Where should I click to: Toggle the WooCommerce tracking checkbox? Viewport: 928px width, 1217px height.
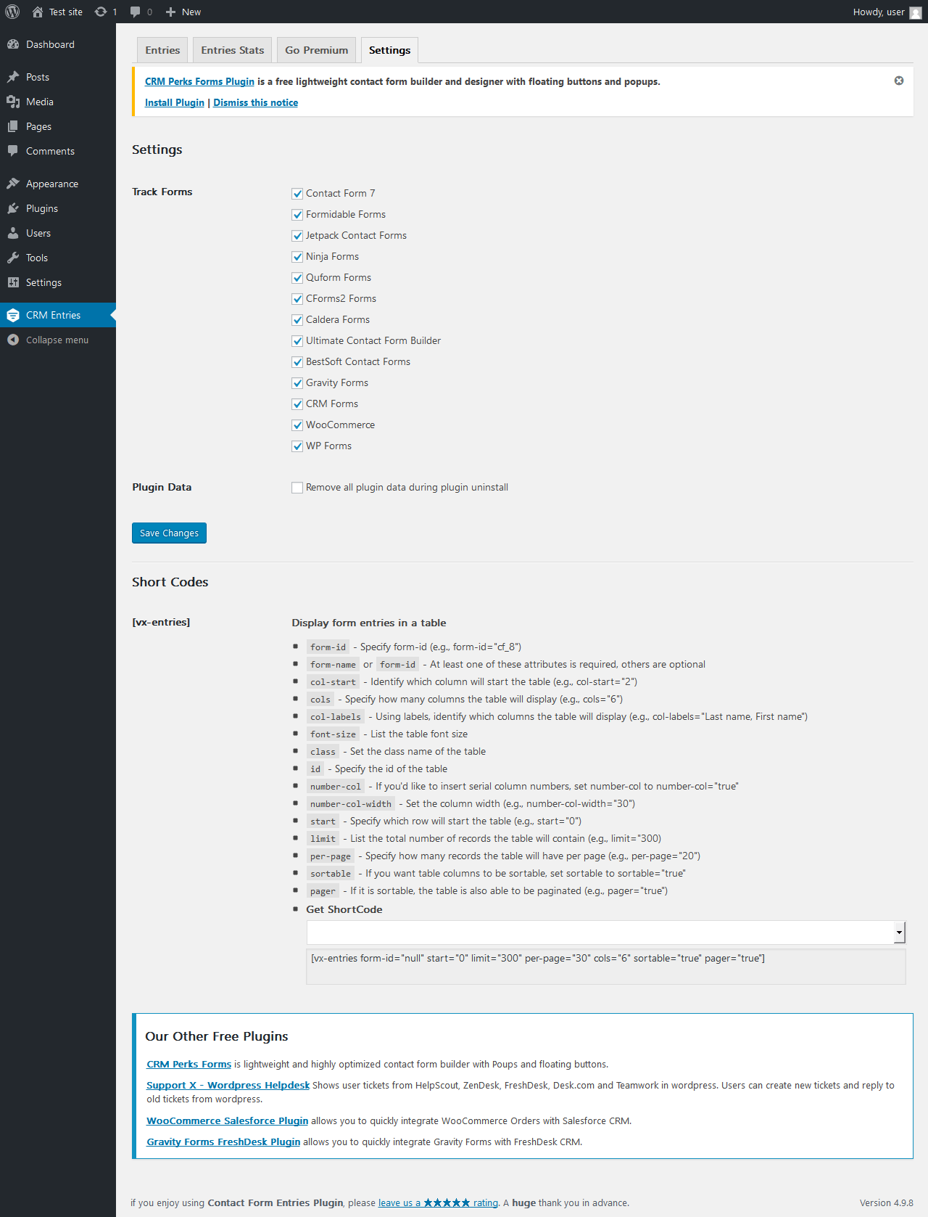[297, 425]
